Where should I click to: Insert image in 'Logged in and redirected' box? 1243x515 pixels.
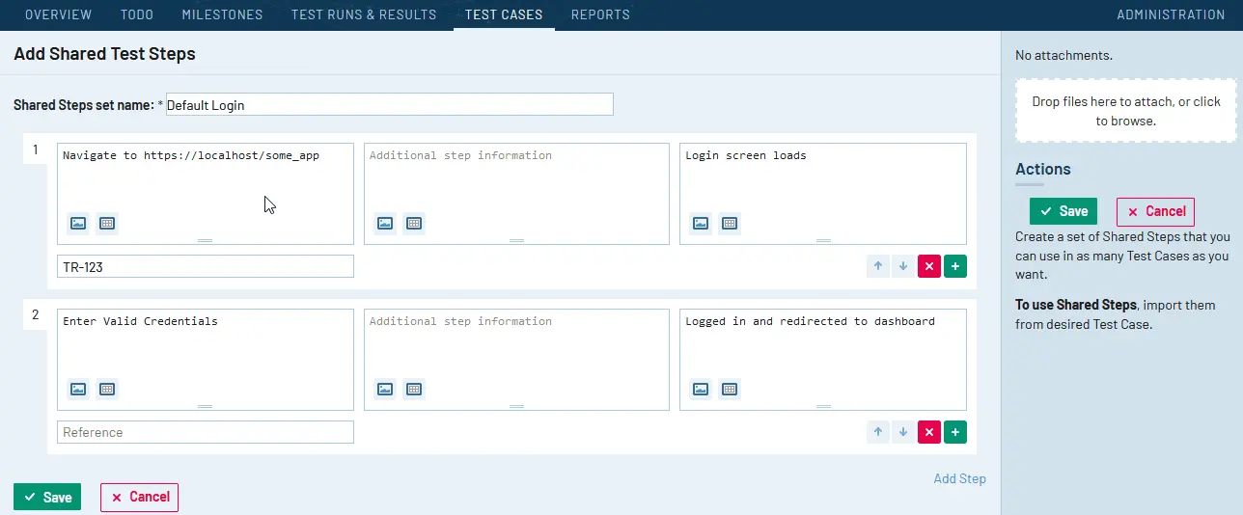(701, 389)
